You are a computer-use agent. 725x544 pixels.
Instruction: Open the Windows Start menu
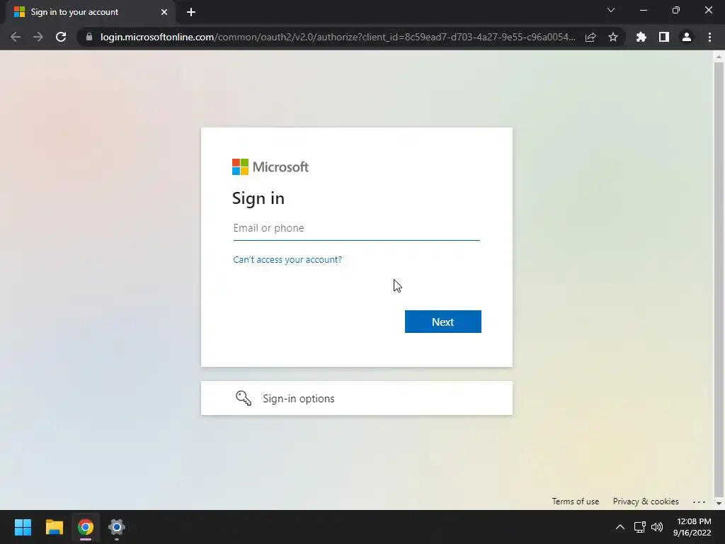click(x=23, y=527)
